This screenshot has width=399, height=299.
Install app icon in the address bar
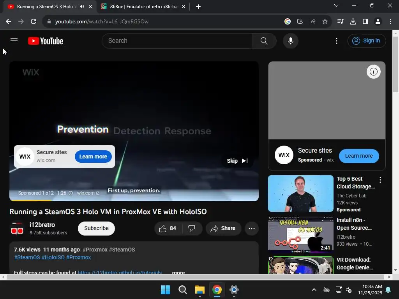click(300, 22)
